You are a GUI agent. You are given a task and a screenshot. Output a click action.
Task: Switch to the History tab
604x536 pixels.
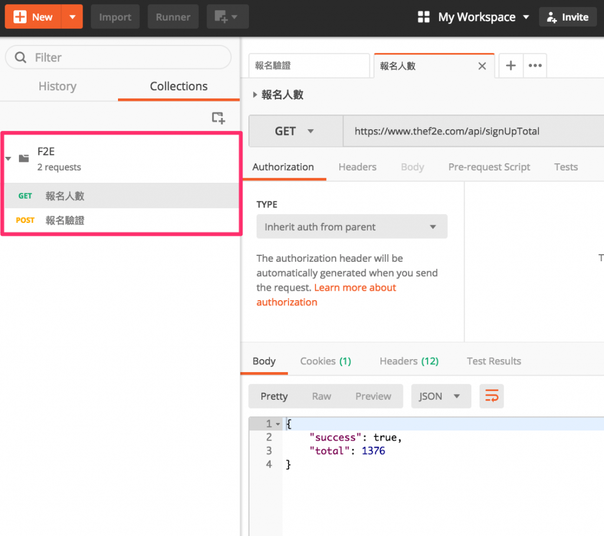tap(57, 86)
